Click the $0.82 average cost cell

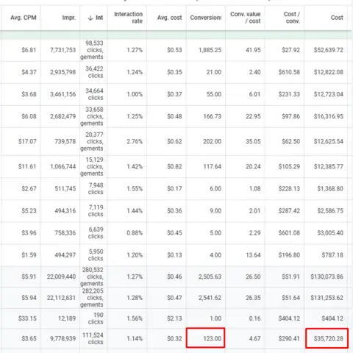[x=174, y=166]
